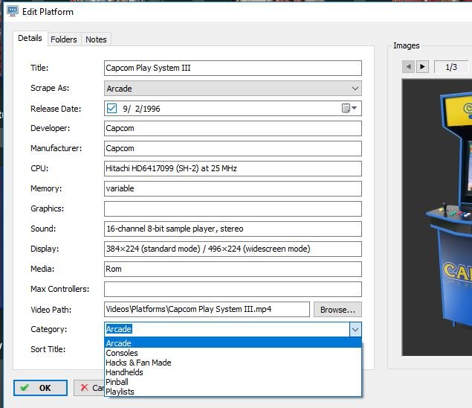Choose Hacks & Fan Made category
472x408 pixels.
(233, 363)
